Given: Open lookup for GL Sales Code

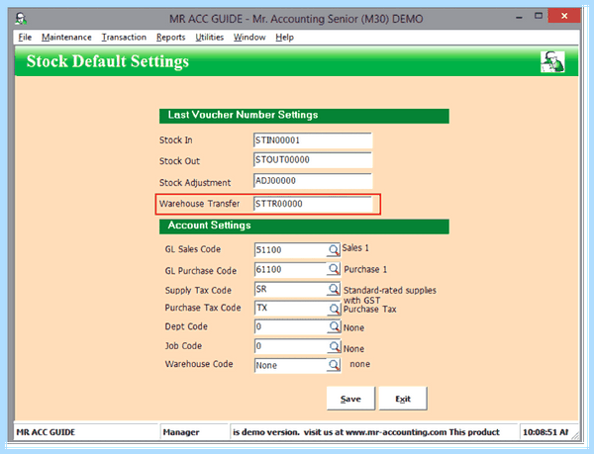Looking at the screenshot, I should [334, 250].
